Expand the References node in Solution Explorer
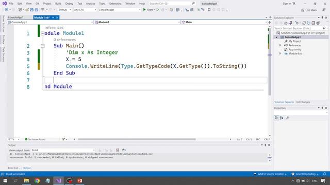The width and height of the screenshot is (330, 185). (280, 45)
